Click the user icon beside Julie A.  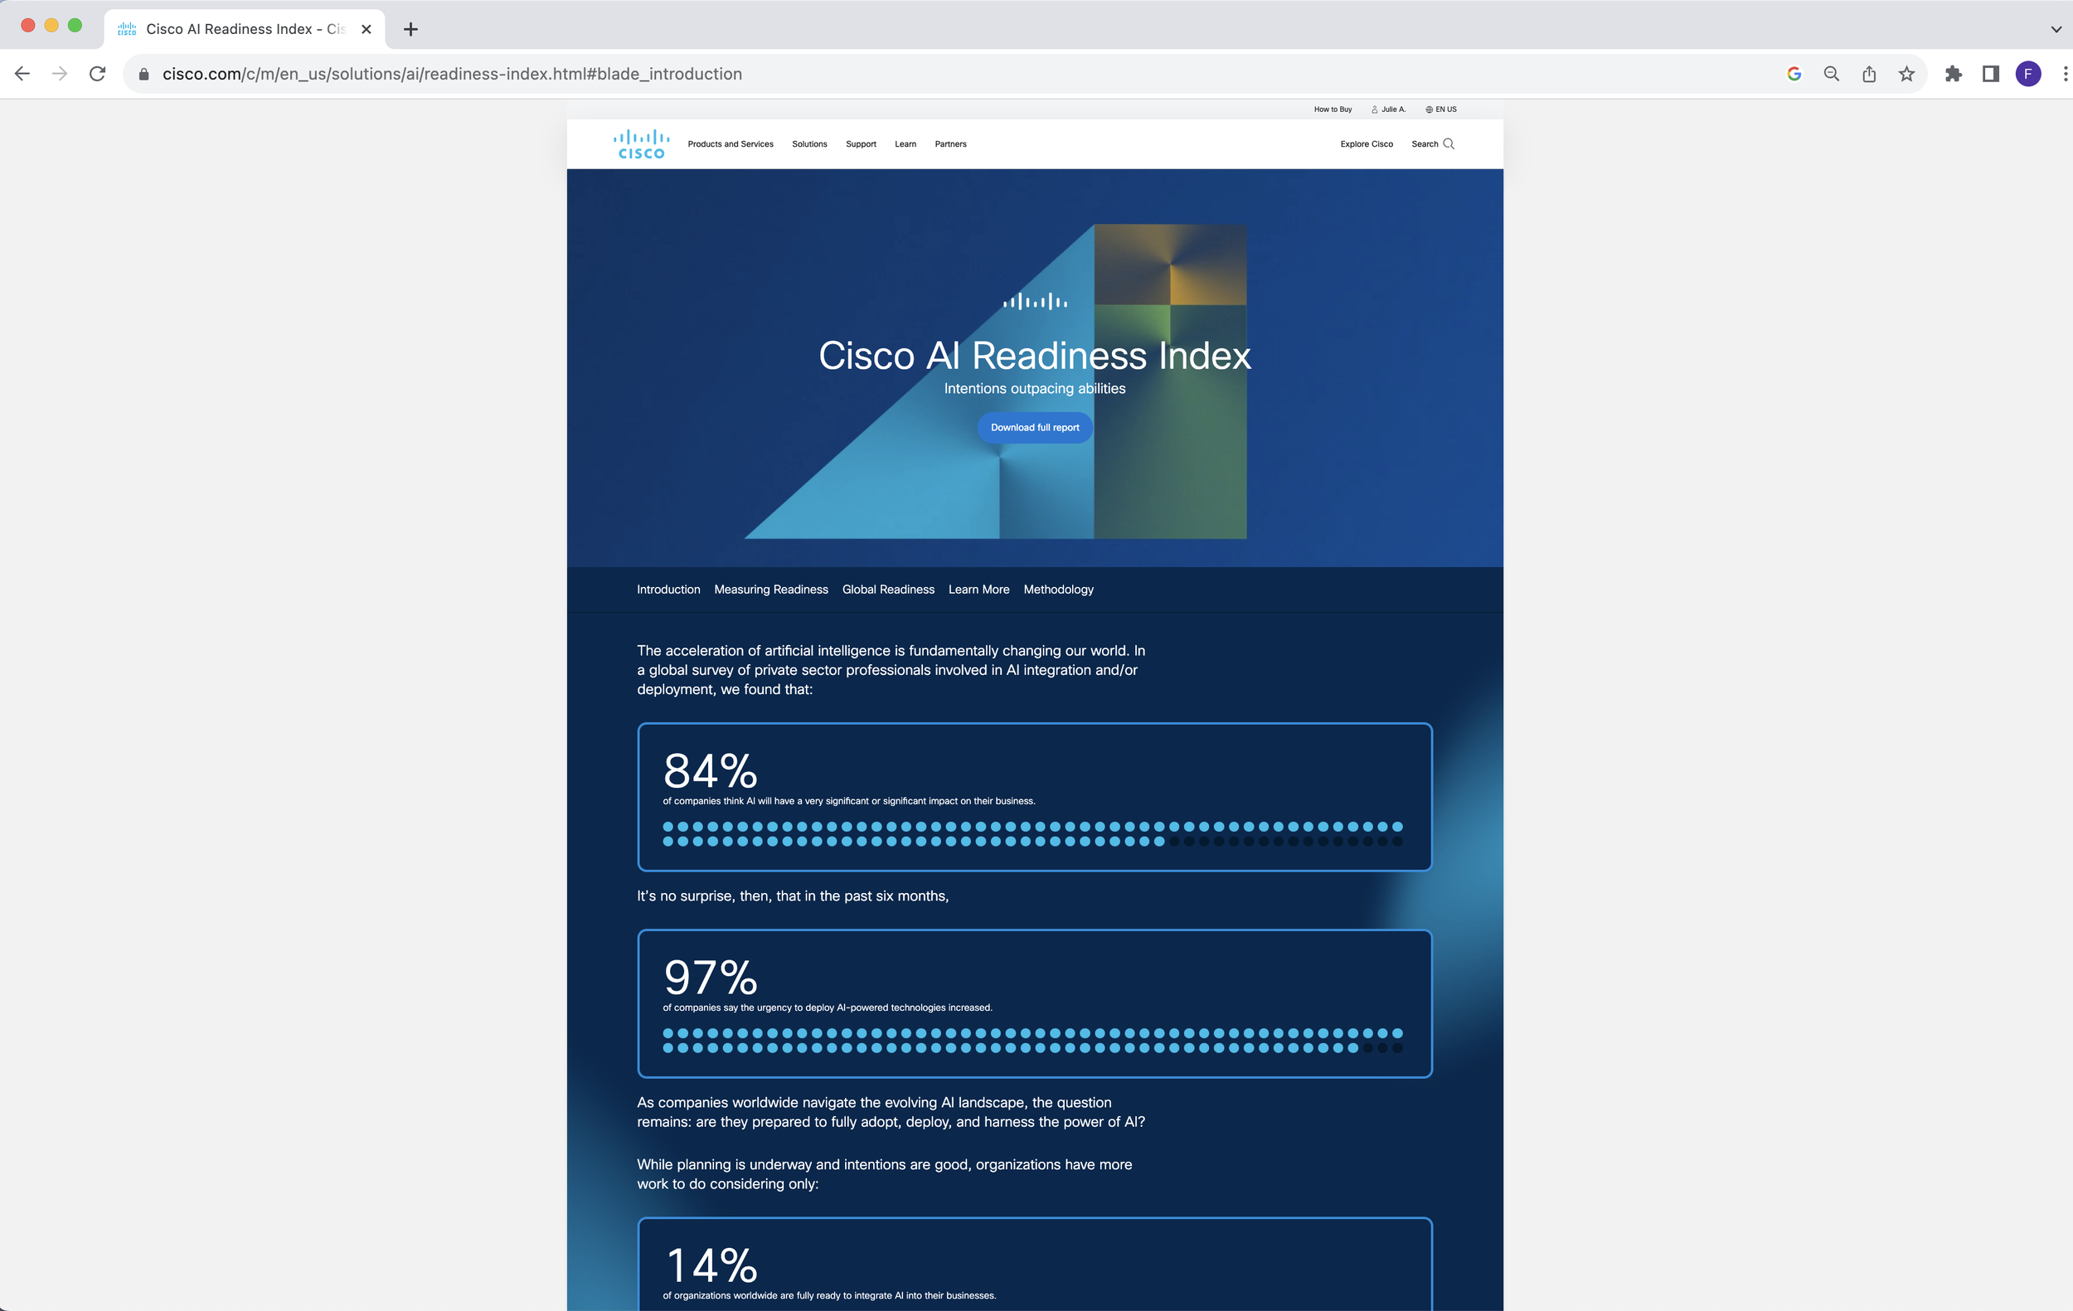(x=1375, y=109)
